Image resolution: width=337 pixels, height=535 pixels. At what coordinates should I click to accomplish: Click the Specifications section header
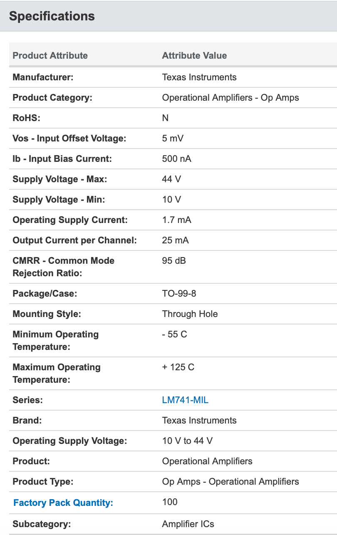[52, 16]
